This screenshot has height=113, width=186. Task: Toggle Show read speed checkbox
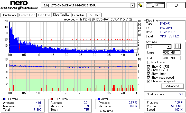tap(148, 78)
